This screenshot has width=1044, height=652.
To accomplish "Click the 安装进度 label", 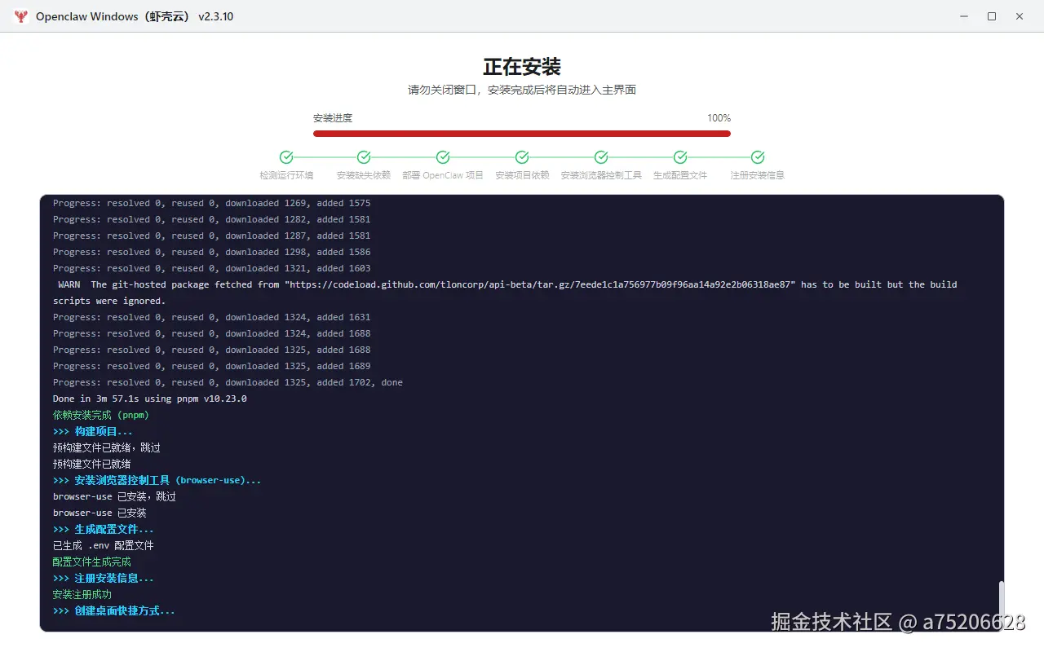I will click(333, 118).
